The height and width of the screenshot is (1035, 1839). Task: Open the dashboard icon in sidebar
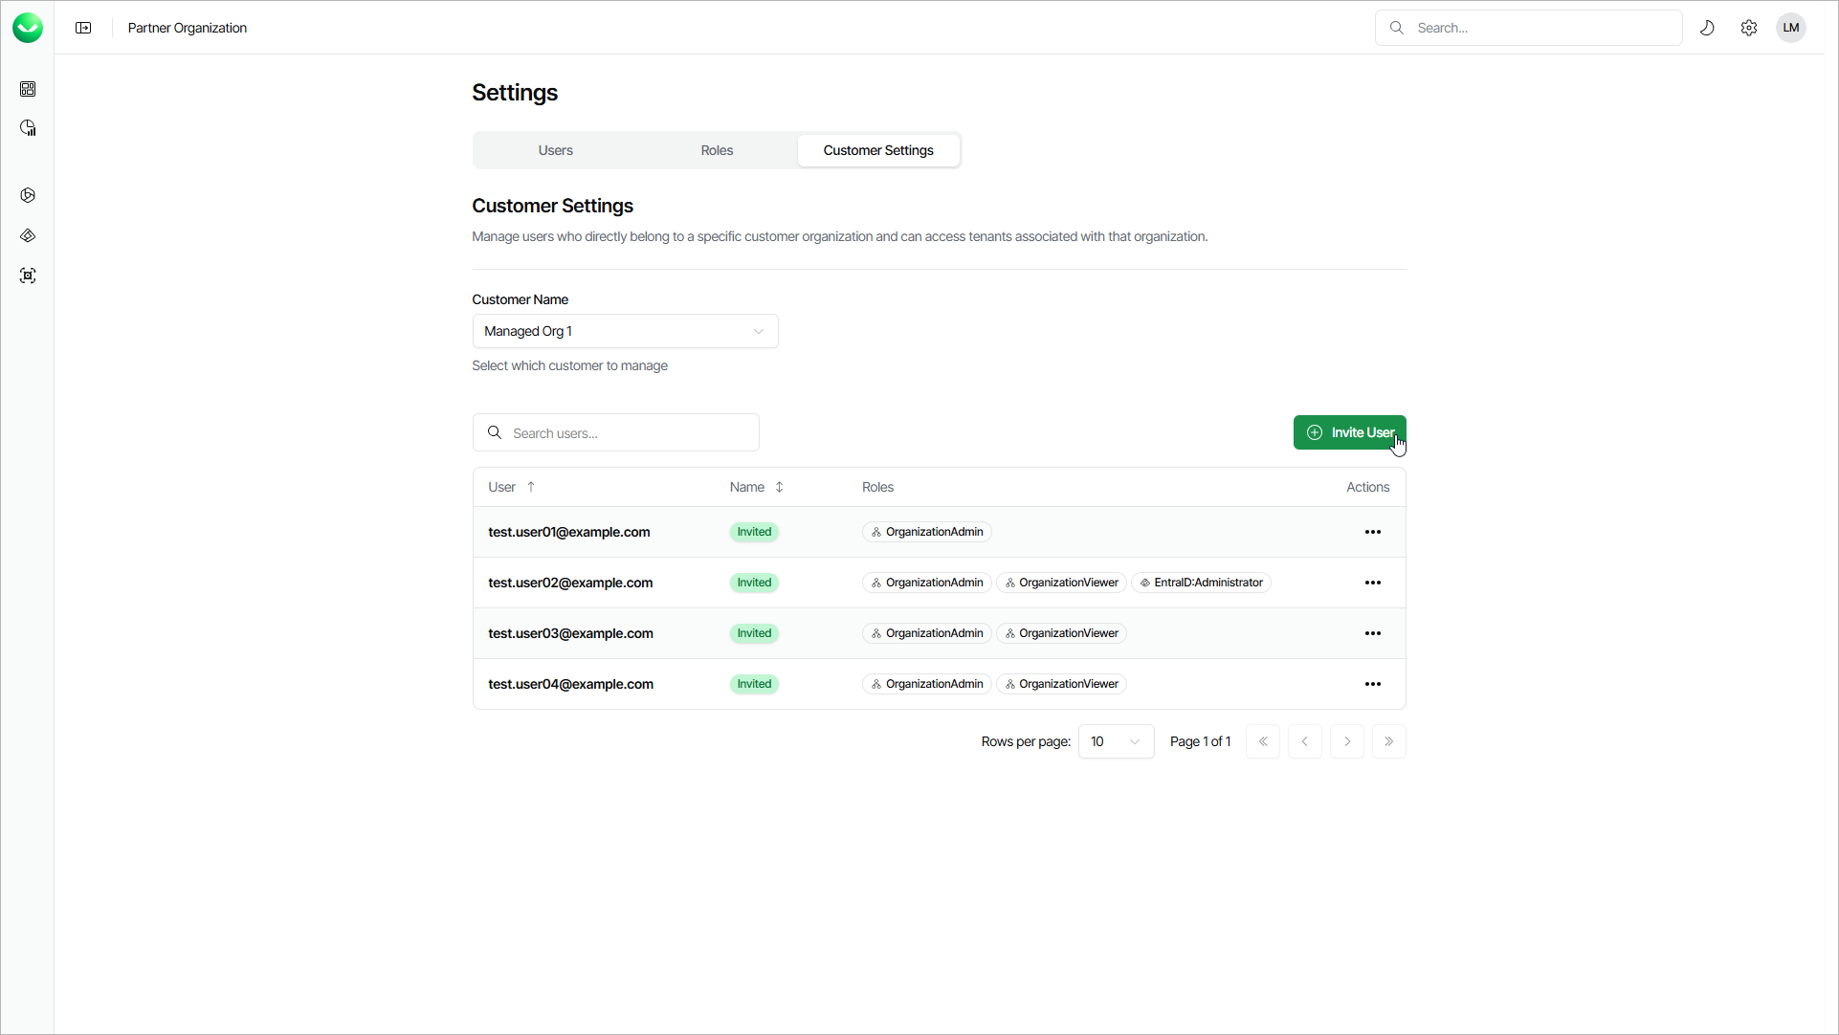(x=28, y=89)
